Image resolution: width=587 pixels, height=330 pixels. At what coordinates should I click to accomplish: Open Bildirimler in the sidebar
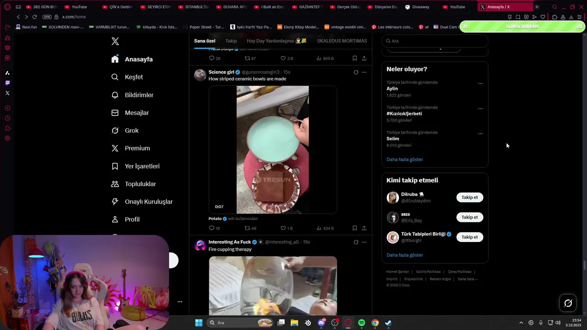point(133,95)
